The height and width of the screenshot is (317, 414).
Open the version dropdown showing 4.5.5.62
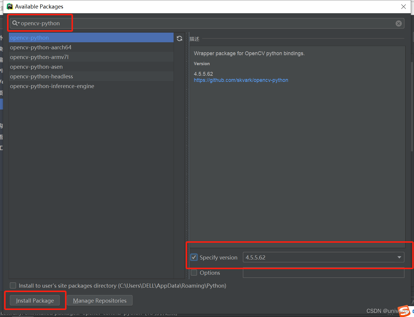click(323, 257)
